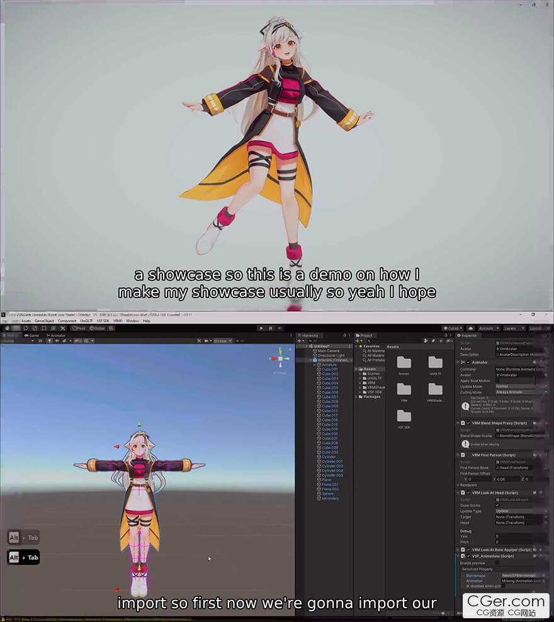Open the Layers dropdown
This screenshot has height=622, width=554.
tap(514, 328)
